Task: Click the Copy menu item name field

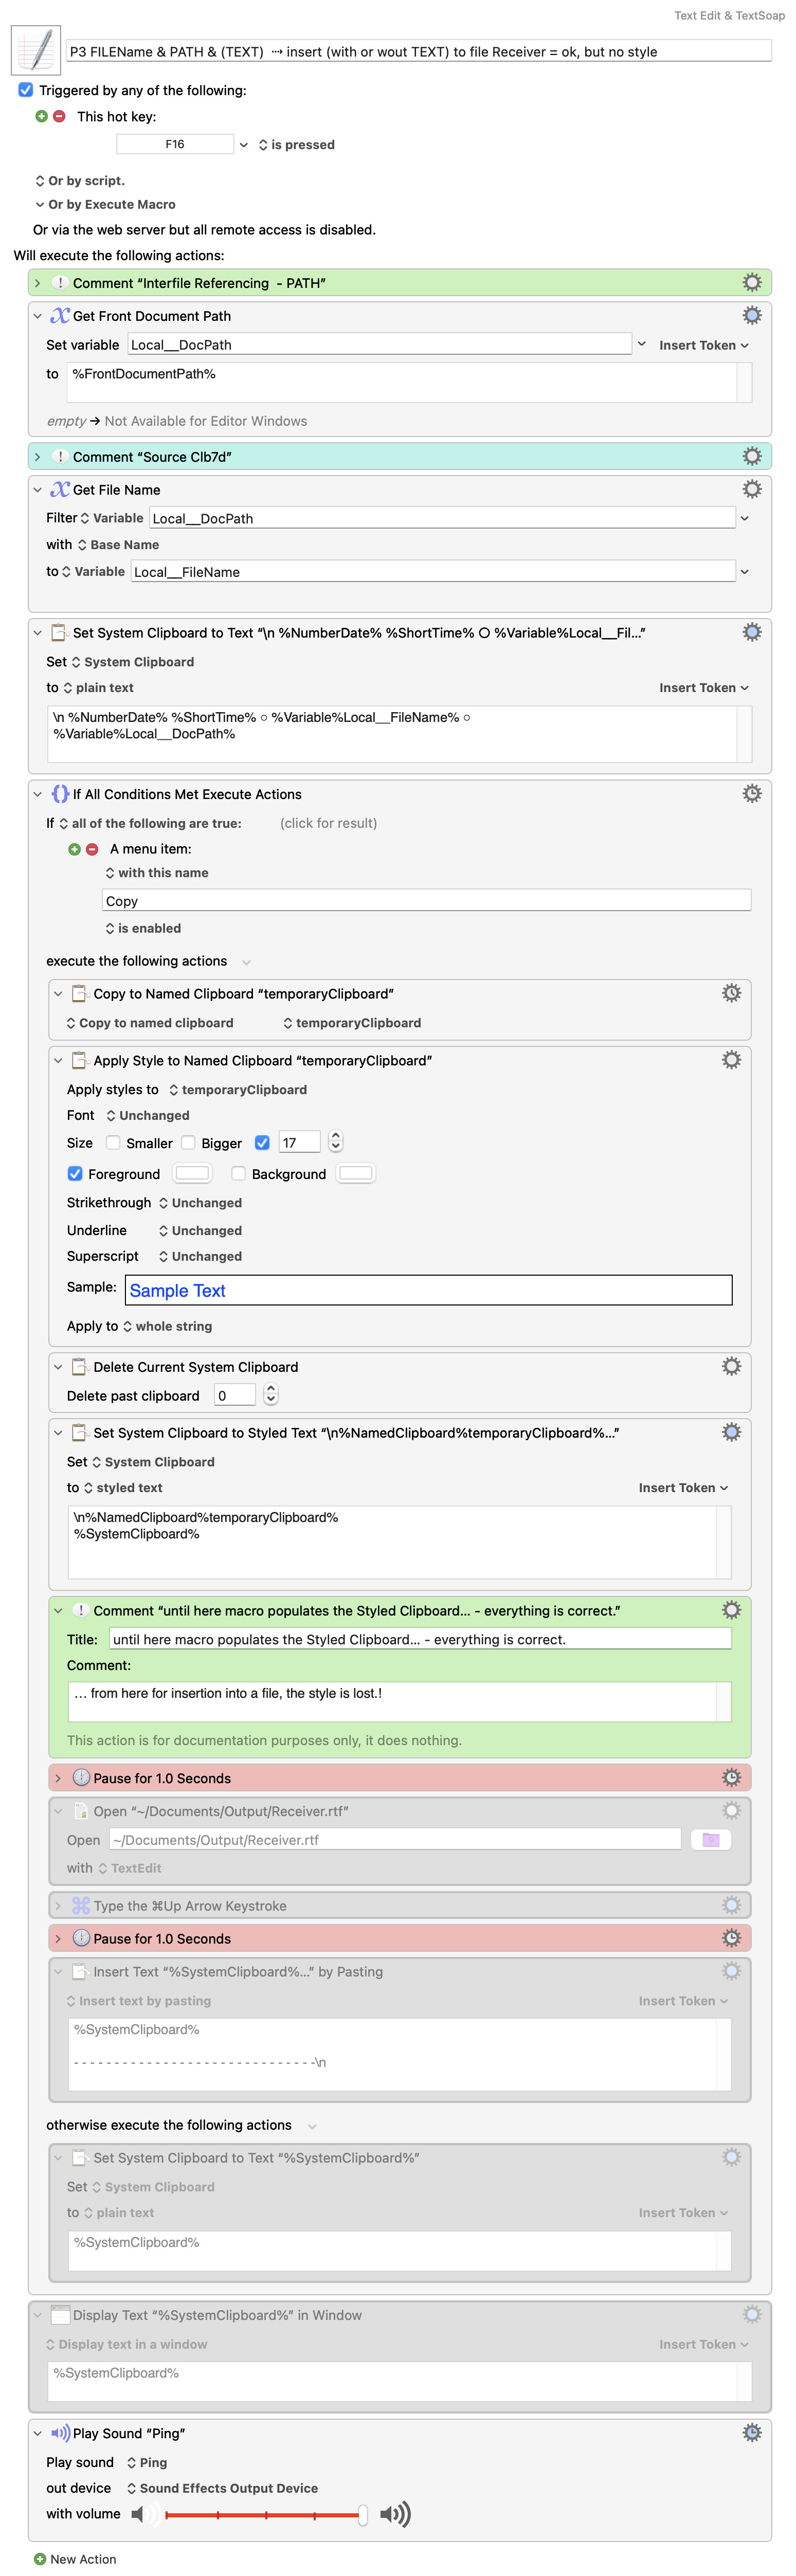Action: 427,901
